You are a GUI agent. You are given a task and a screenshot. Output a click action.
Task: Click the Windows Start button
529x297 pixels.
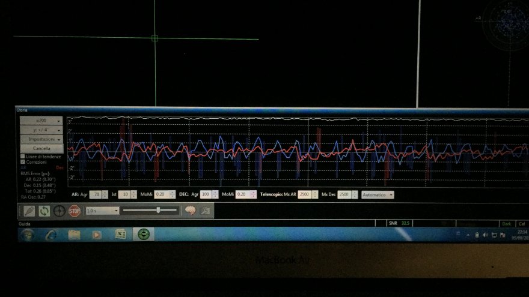point(28,235)
